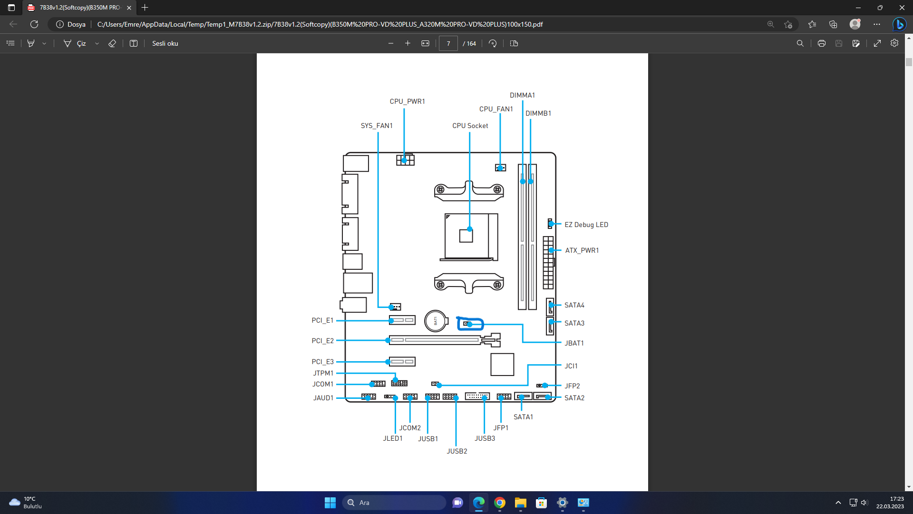
Task: Close the 7B38v1.2 PDF tab
Action: (x=129, y=8)
